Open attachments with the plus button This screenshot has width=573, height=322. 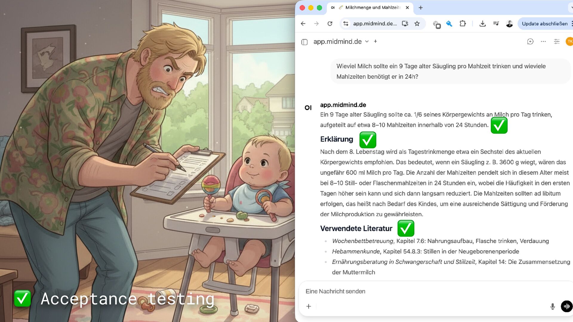[309, 306]
